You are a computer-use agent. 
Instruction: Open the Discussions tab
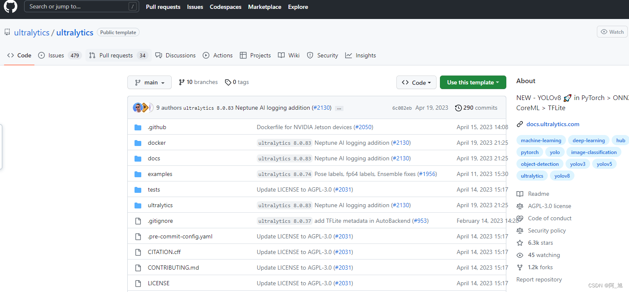(x=175, y=55)
